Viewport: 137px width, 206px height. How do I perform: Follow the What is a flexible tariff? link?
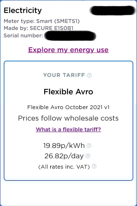tap(68, 129)
